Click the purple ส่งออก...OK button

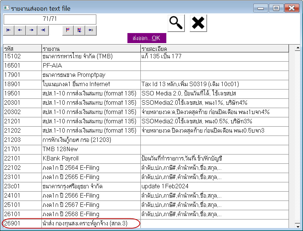click(x=147, y=38)
